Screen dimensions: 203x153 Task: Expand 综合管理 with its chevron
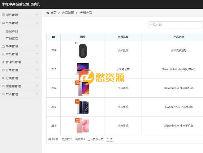[37, 15]
